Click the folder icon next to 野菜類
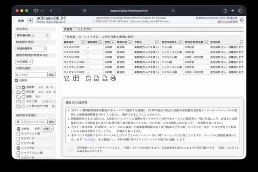Screen dimensions: 258x172 (x=18, y=92)
